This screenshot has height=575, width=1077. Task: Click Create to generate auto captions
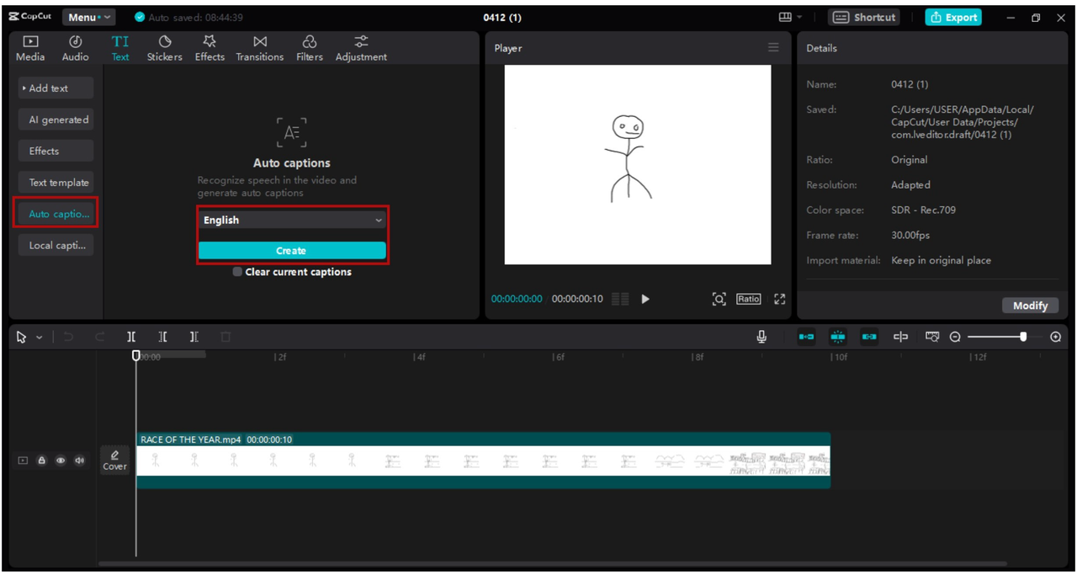[x=292, y=251]
